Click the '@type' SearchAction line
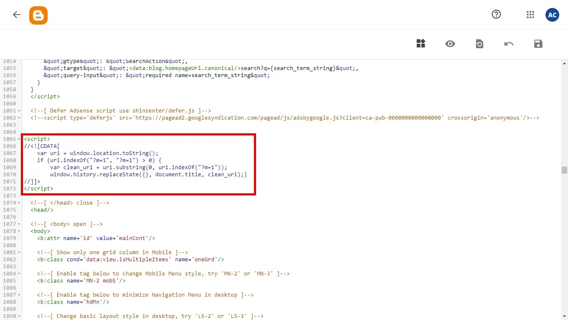568x320 pixels. (116, 61)
